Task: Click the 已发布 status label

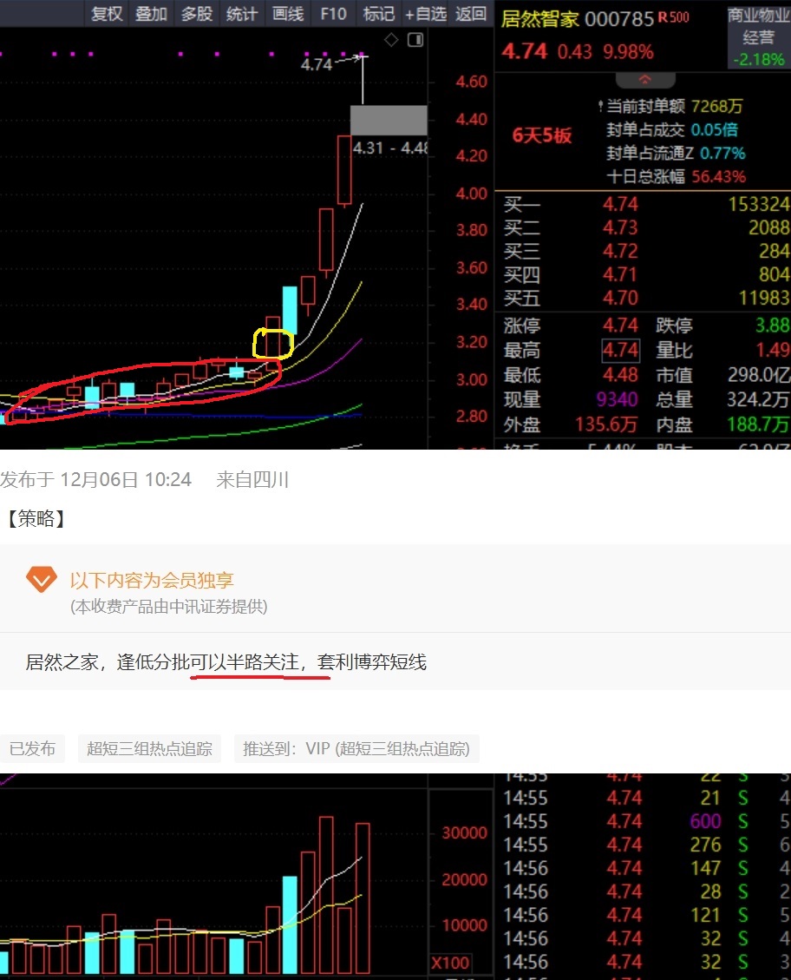Action: [32, 748]
